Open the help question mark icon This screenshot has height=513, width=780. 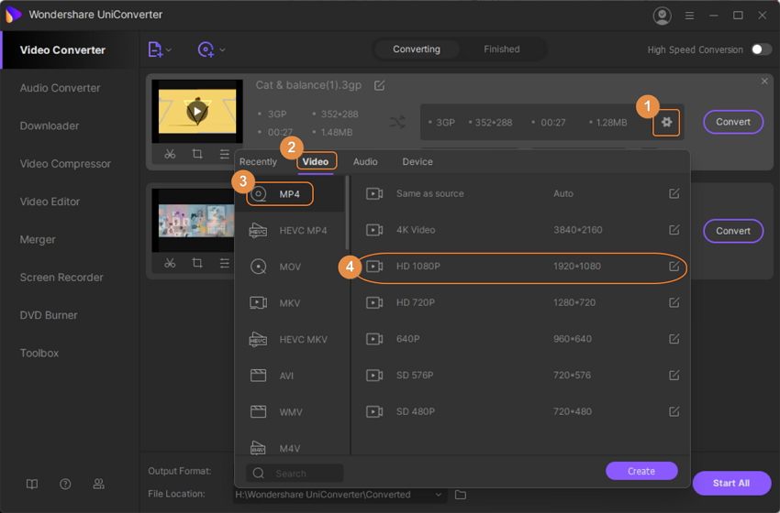[x=65, y=484]
